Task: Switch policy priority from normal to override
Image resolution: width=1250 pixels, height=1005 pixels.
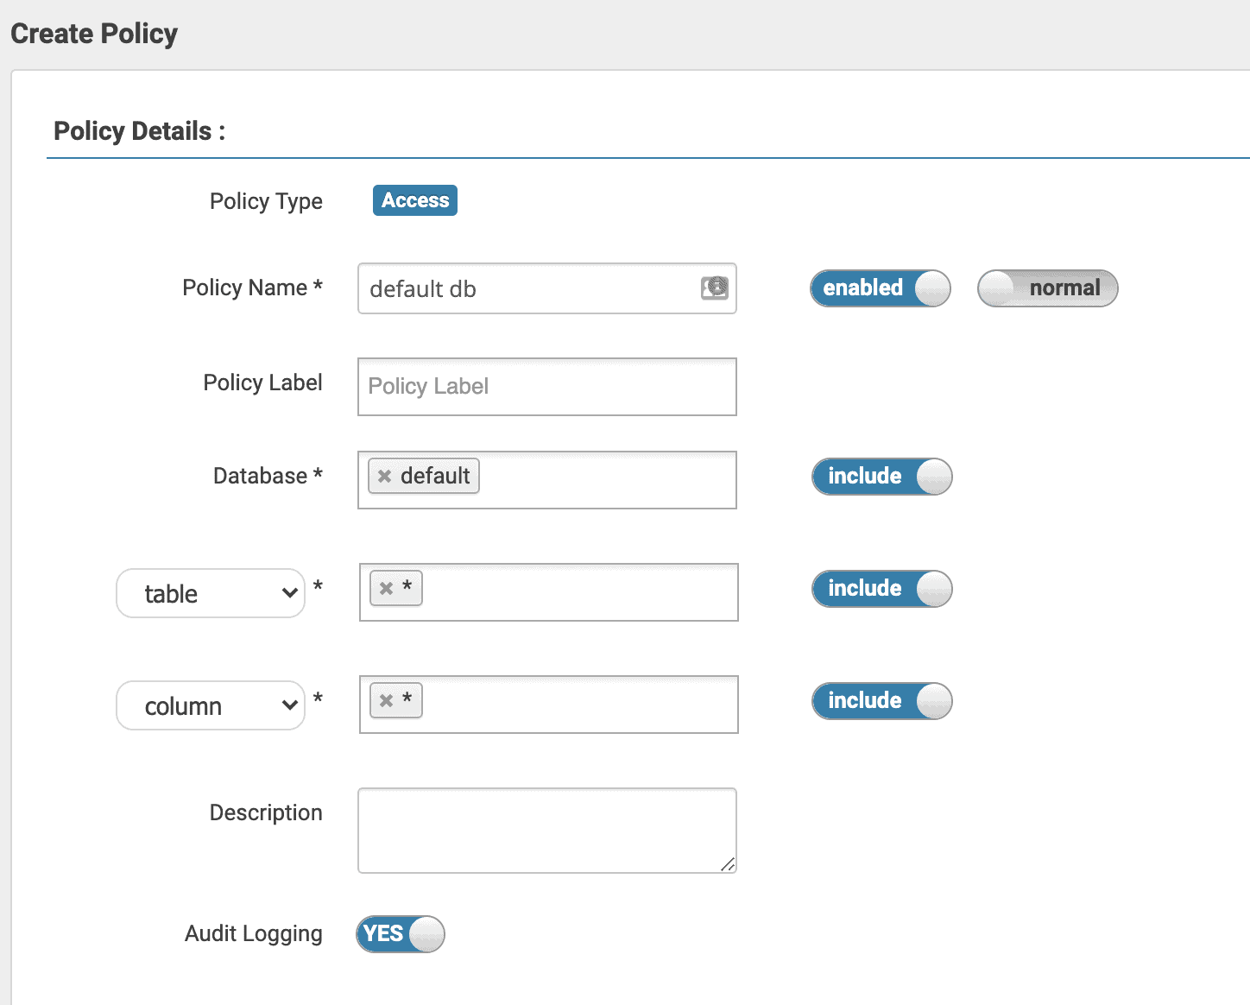Action: coord(1046,288)
